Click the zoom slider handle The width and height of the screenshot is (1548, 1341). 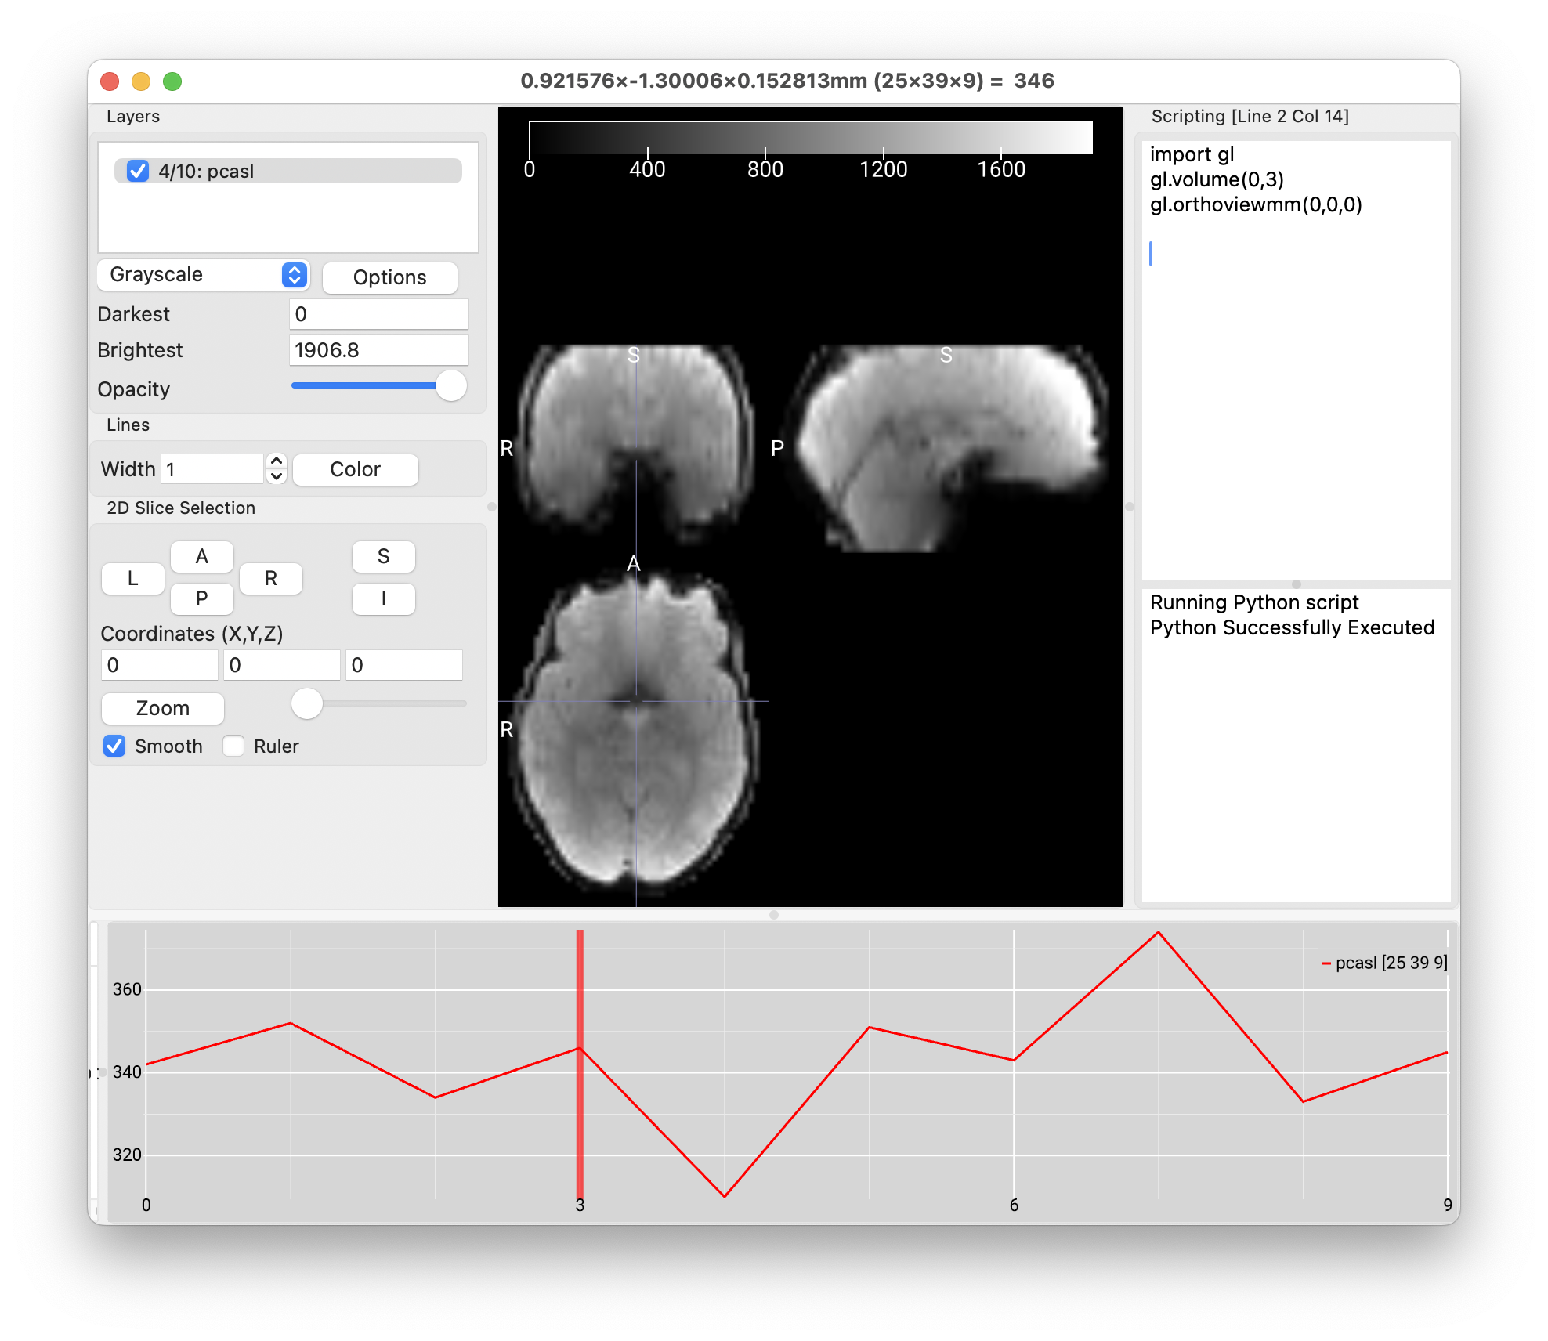click(307, 703)
